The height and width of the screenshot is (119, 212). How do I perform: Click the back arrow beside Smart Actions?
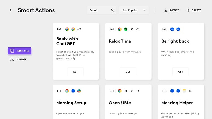tap(11, 10)
